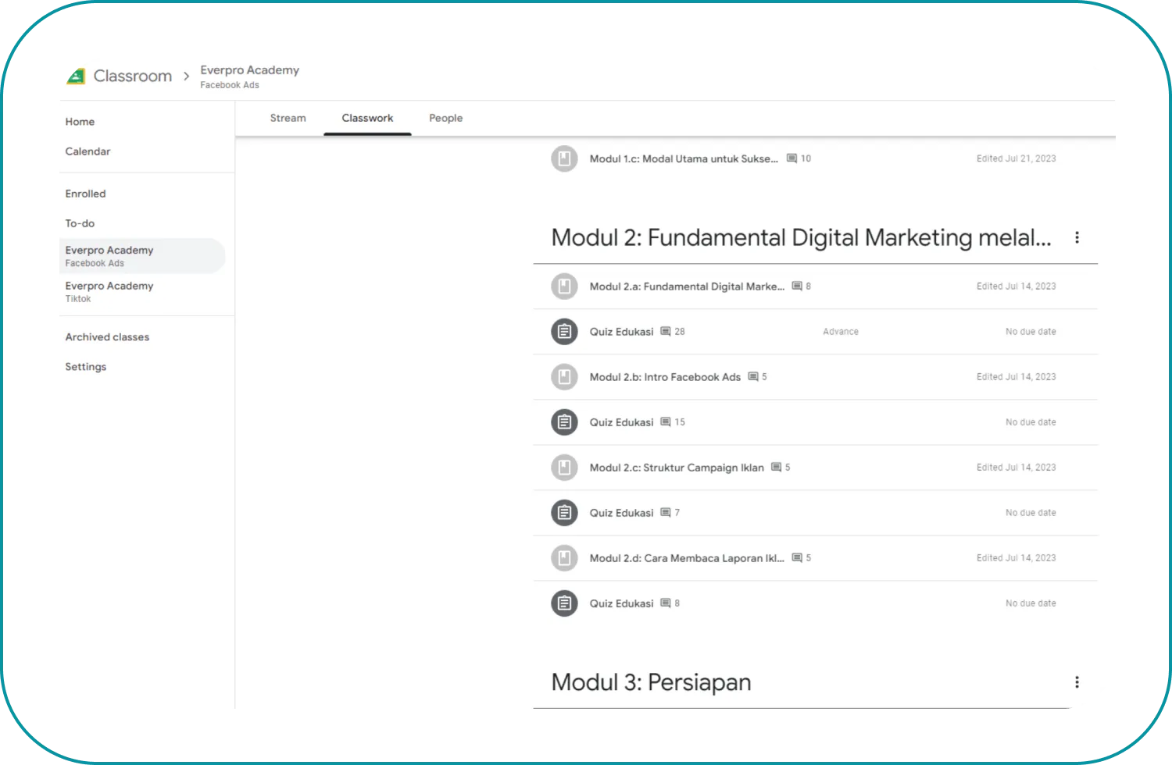Open Settings in the sidebar
This screenshot has width=1172, height=765.
tap(86, 367)
